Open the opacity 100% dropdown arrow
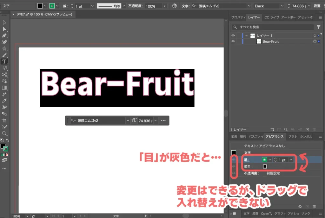325x218 pixels. tap(165, 6)
